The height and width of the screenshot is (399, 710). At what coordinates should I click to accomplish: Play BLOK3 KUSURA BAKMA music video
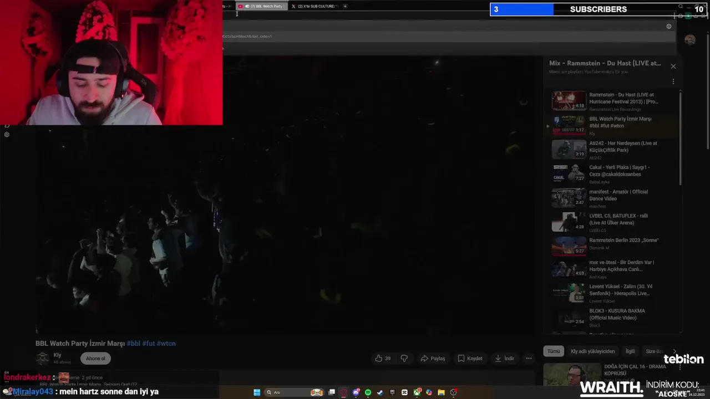coord(613,318)
